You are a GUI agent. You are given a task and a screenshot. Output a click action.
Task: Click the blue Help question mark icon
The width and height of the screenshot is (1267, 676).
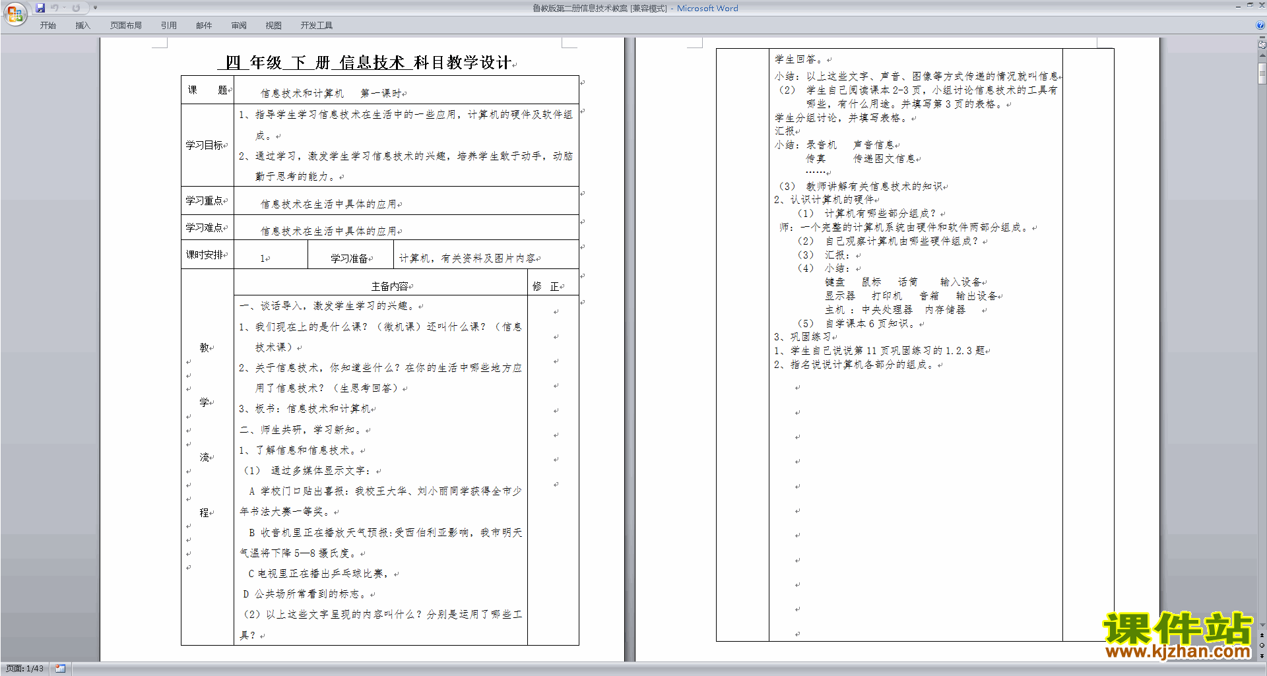pyautogui.click(x=1260, y=26)
